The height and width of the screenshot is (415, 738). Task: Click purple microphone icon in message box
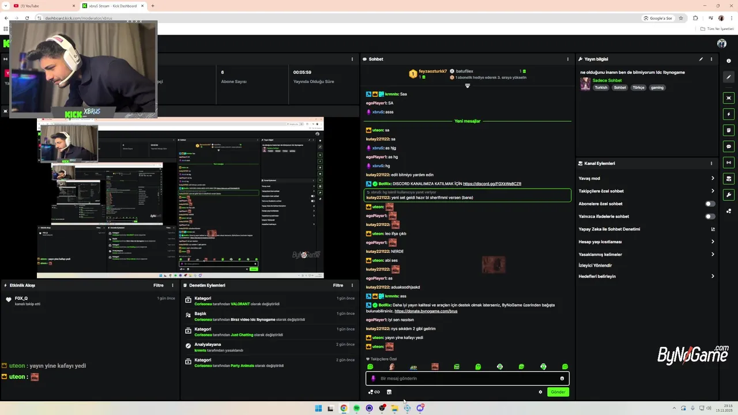pos(373,378)
